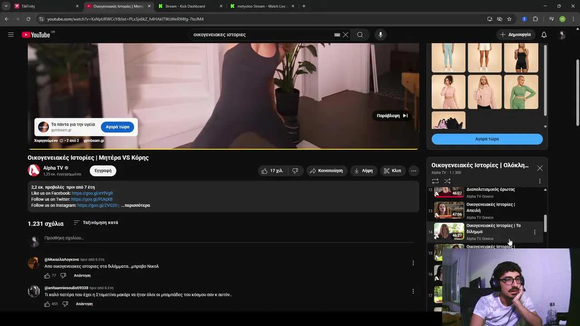580x326 pixels.
Task: Open the Facebook goo.gl link
Action: click(92, 193)
